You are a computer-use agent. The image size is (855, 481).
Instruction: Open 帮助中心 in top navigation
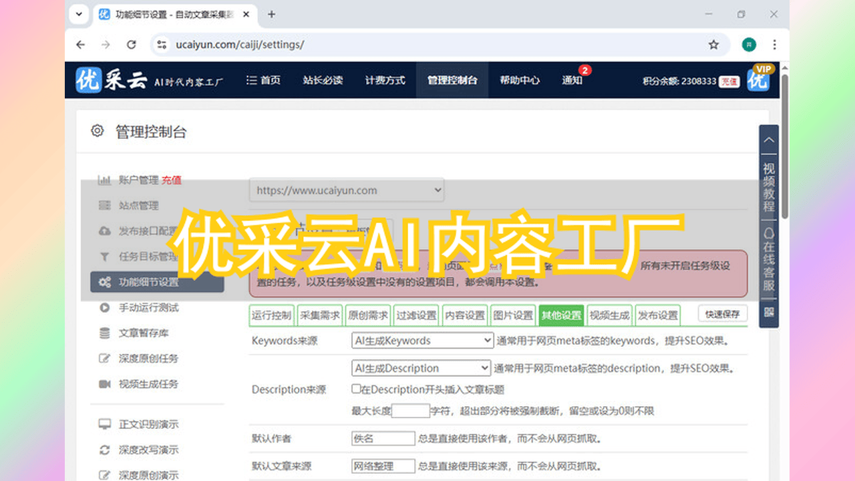520,80
